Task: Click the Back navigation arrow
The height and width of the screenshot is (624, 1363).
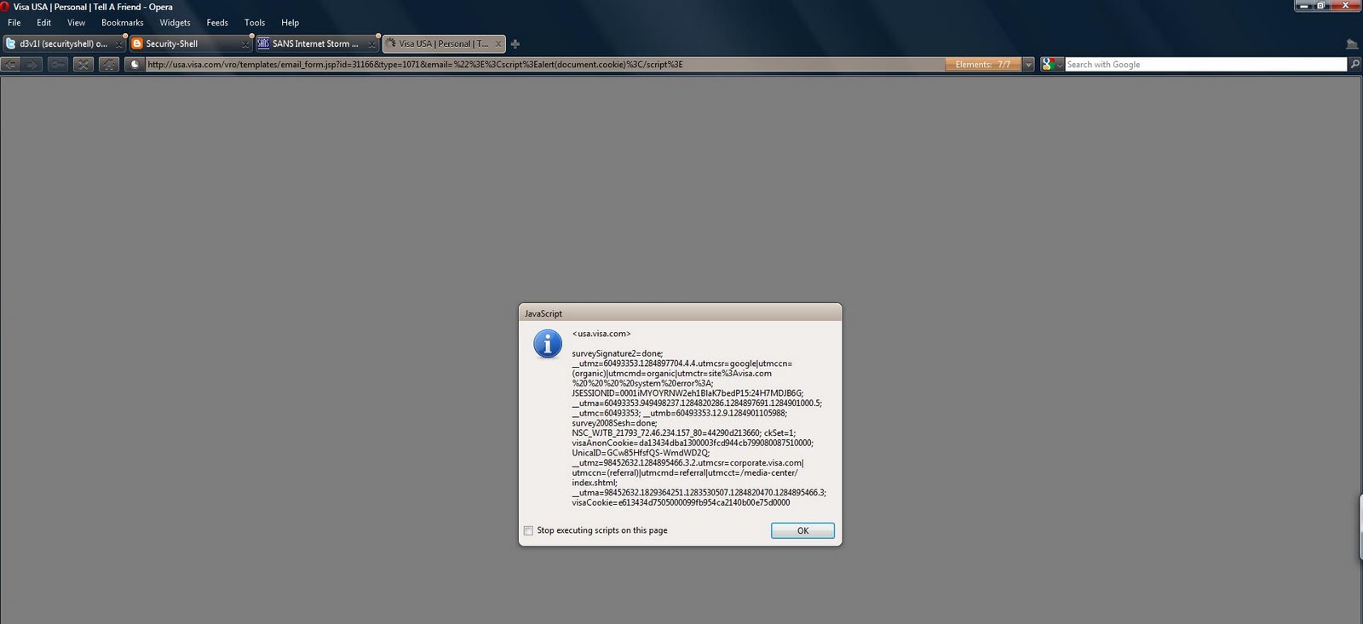Action: tap(11, 64)
